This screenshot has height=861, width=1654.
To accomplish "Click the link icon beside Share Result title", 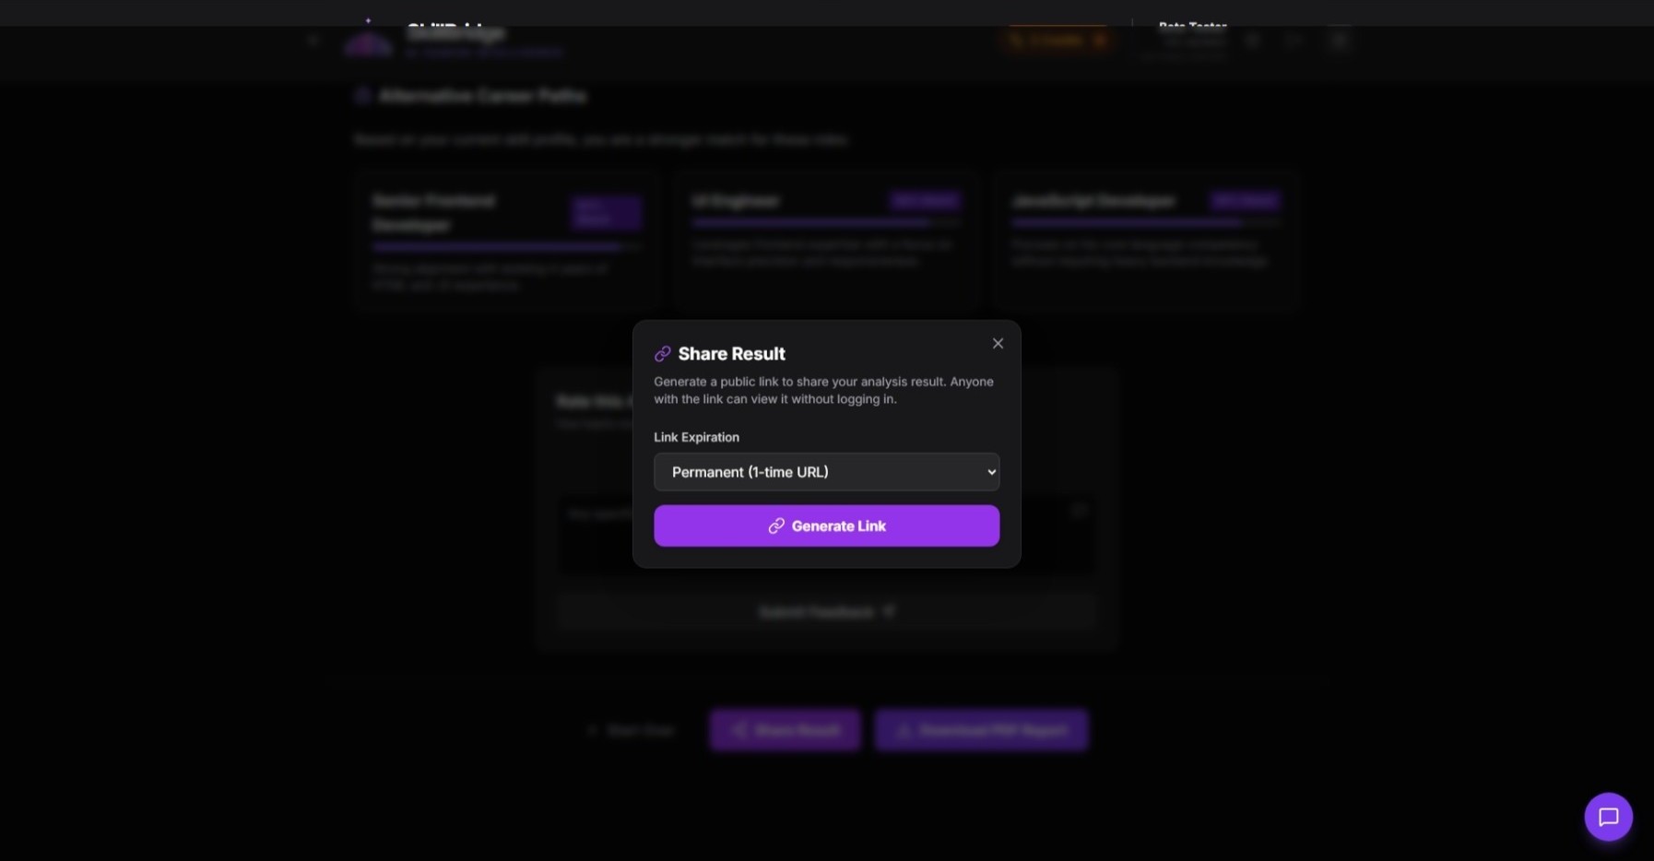I will tap(662, 354).
